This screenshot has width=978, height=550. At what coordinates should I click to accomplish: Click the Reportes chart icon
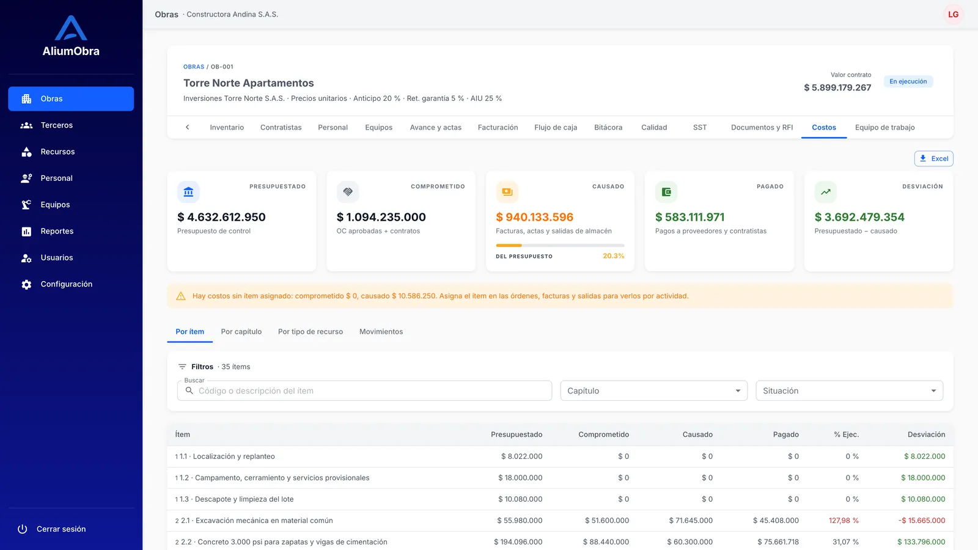(x=26, y=231)
